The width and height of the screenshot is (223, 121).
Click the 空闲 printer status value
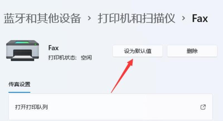coord(86,58)
